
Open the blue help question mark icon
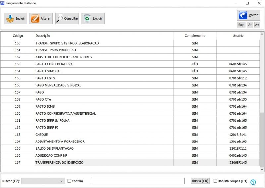tap(253, 182)
